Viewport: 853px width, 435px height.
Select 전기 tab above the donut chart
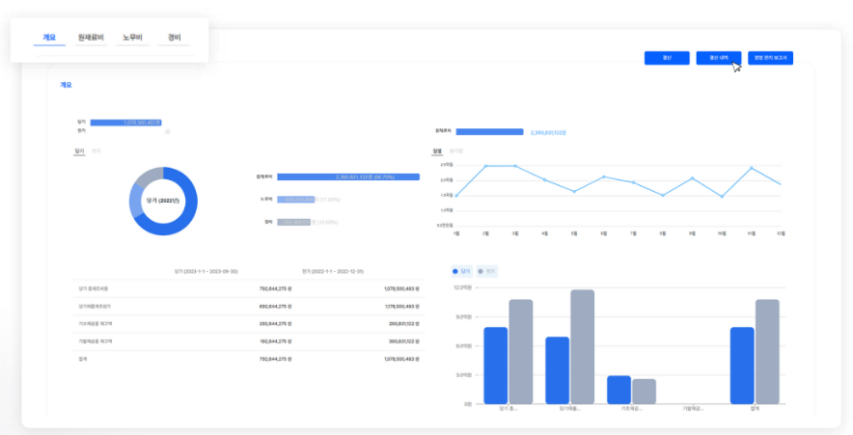point(96,151)
